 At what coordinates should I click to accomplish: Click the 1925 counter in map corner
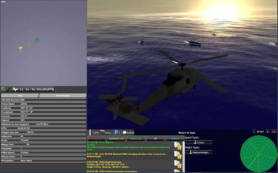coord(3,2)
